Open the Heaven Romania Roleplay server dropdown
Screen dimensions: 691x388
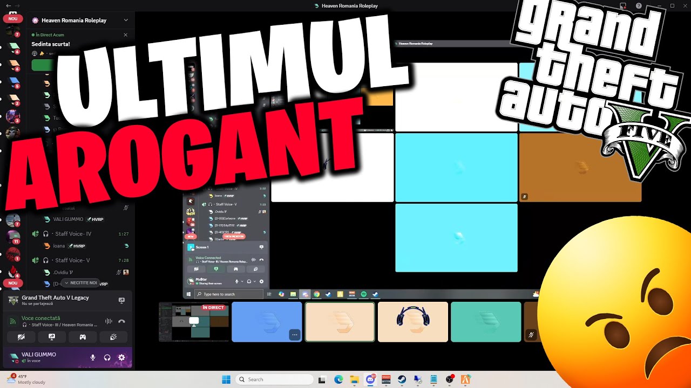[x=126, y=20]
